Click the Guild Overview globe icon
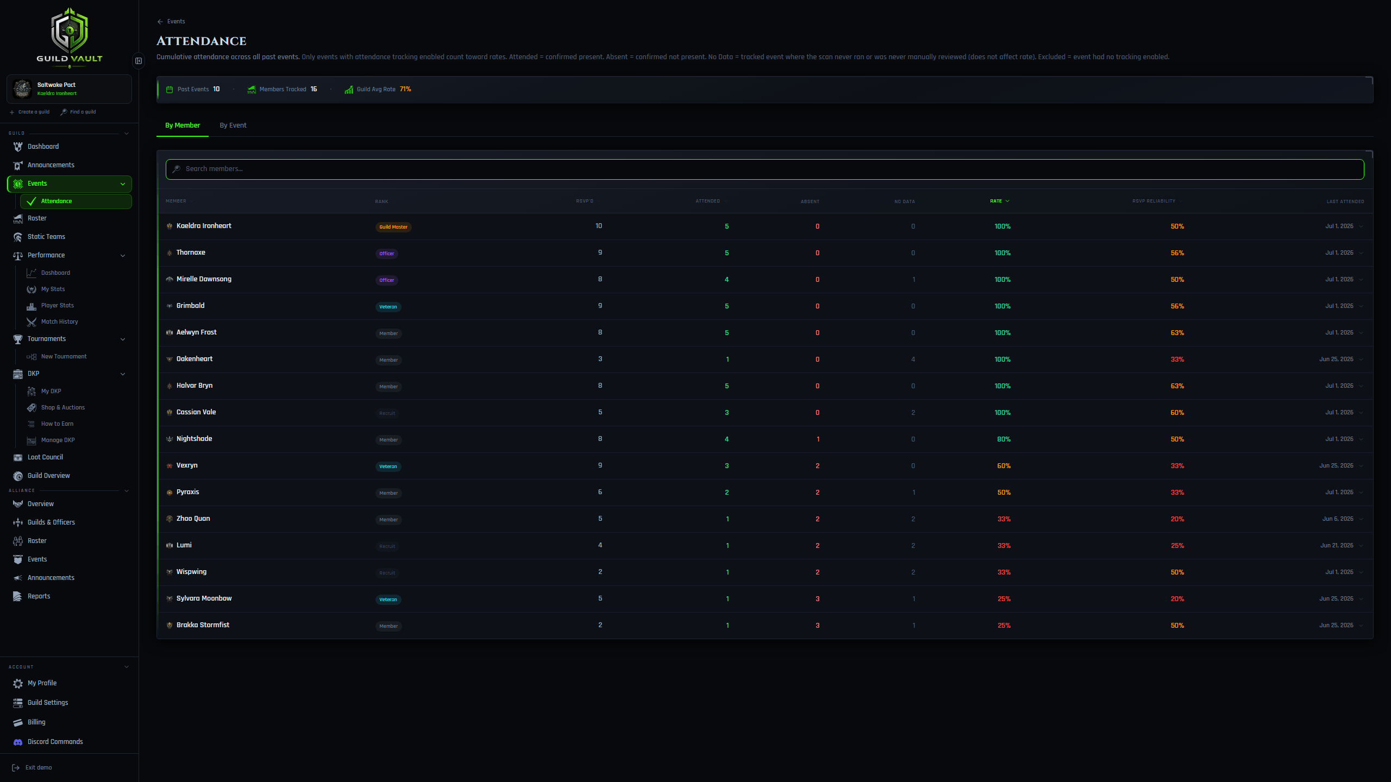 (18, 476)
